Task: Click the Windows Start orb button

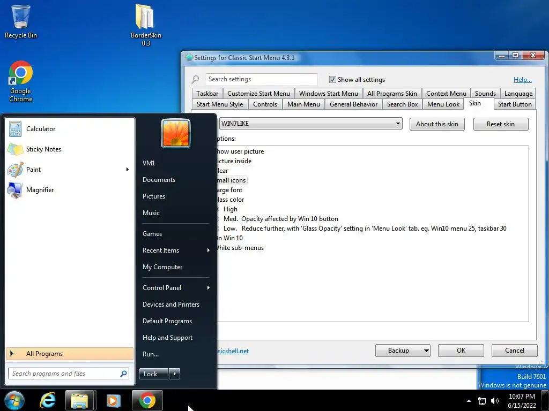Action: click(14, 400)
